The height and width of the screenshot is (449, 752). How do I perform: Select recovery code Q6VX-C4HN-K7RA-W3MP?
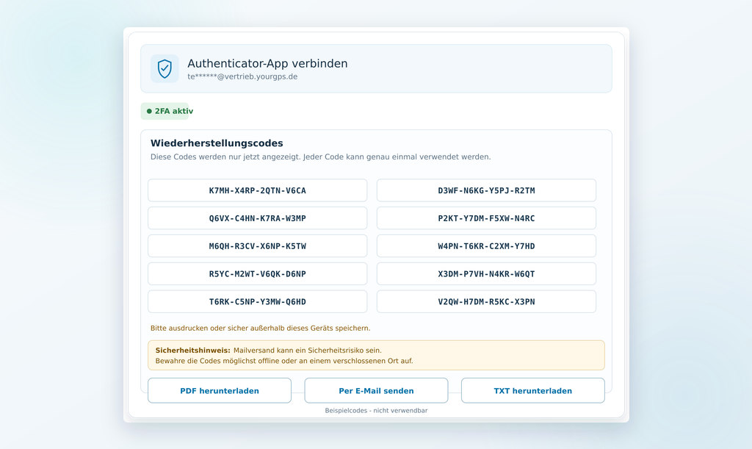pyautogui.click(x=258, y=218)
